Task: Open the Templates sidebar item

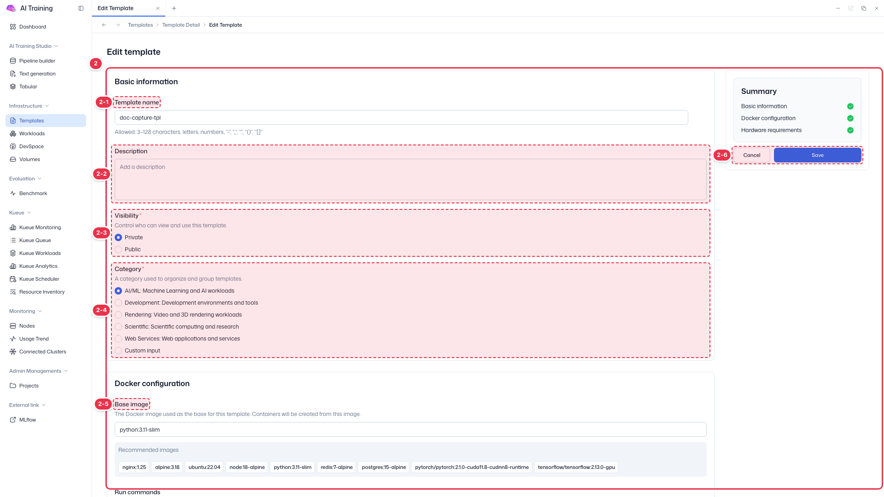Action: point(46,121)
